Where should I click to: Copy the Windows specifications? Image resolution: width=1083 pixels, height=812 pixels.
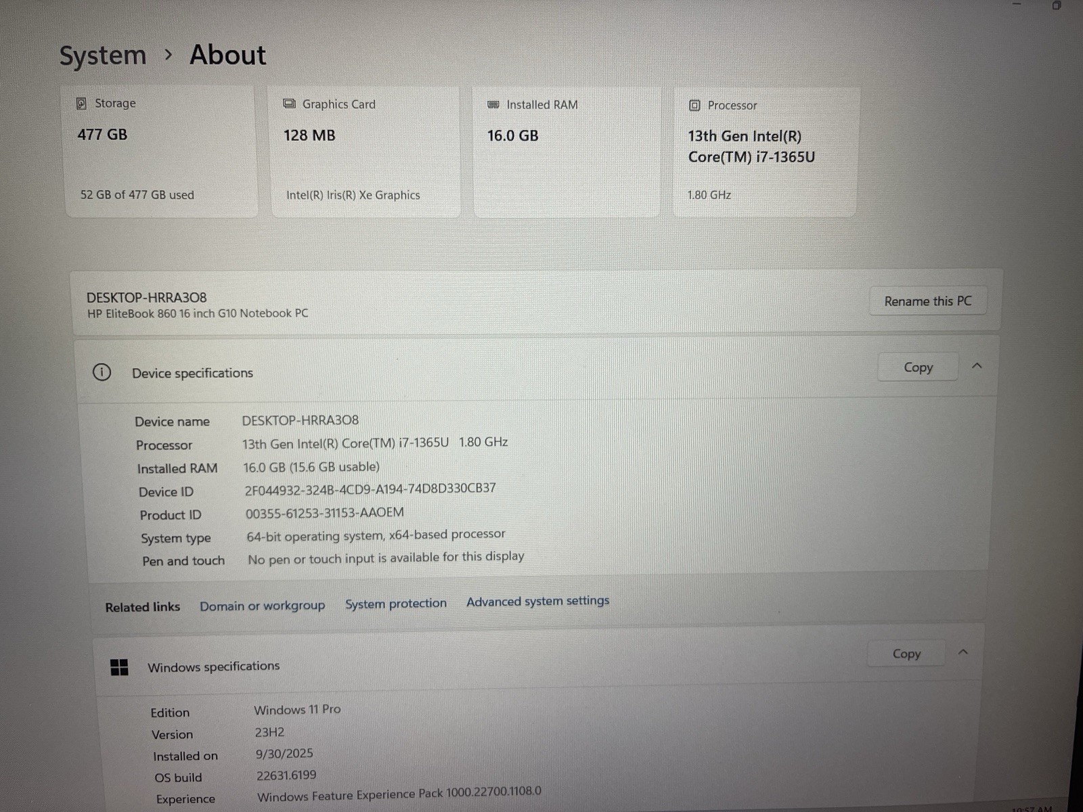coord(906,654)
